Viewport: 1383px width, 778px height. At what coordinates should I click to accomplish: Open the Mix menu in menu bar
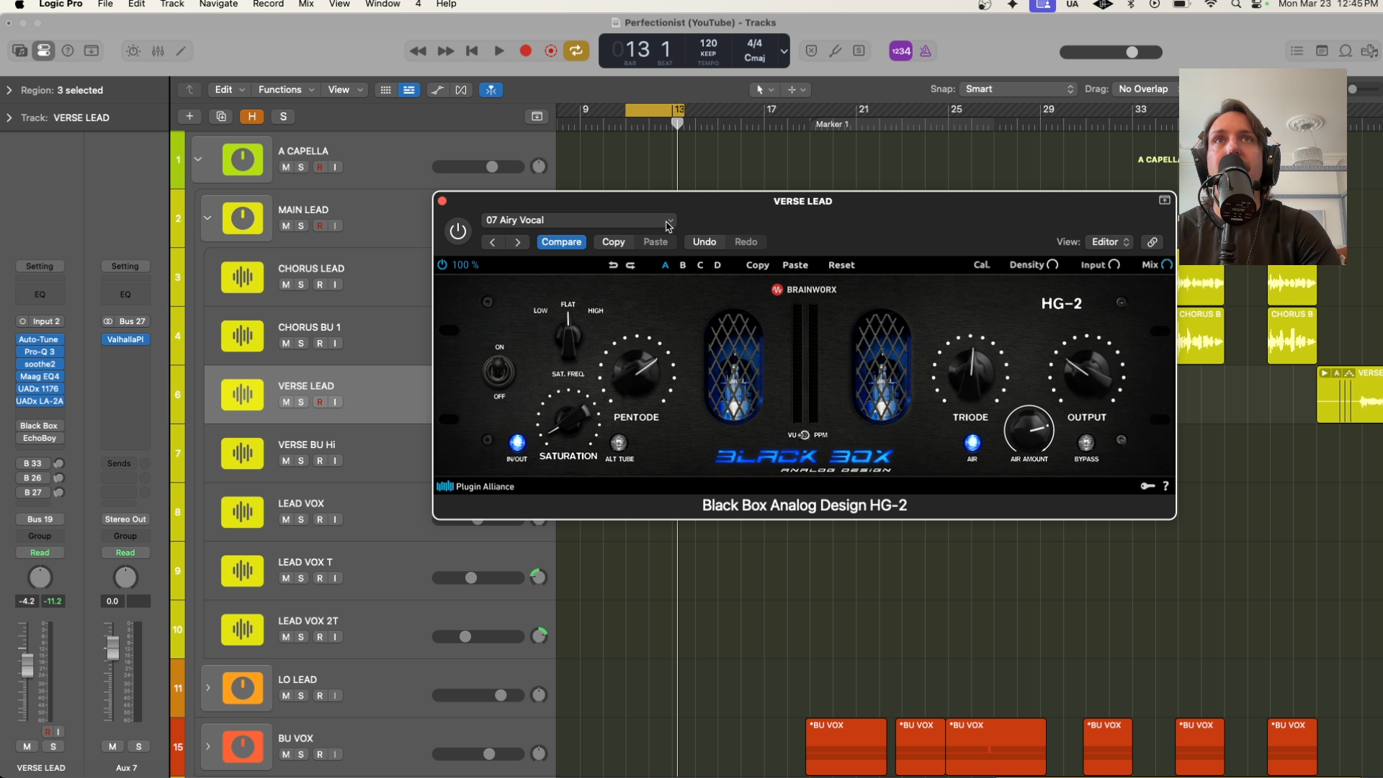[x=306, y=4]
